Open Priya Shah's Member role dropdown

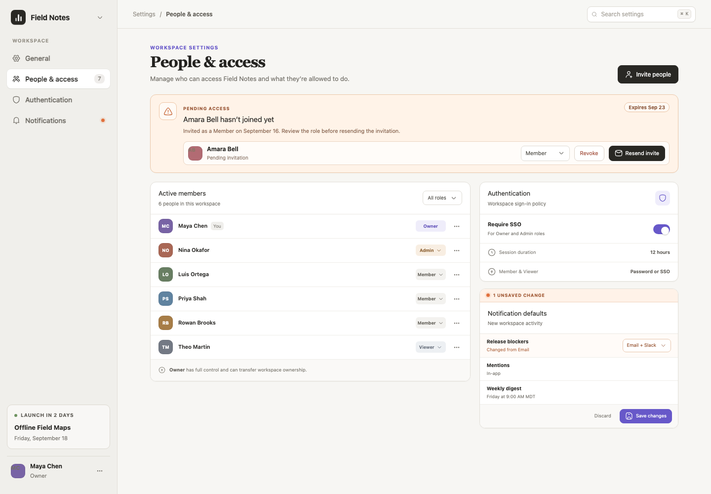(x=431, y=299)
